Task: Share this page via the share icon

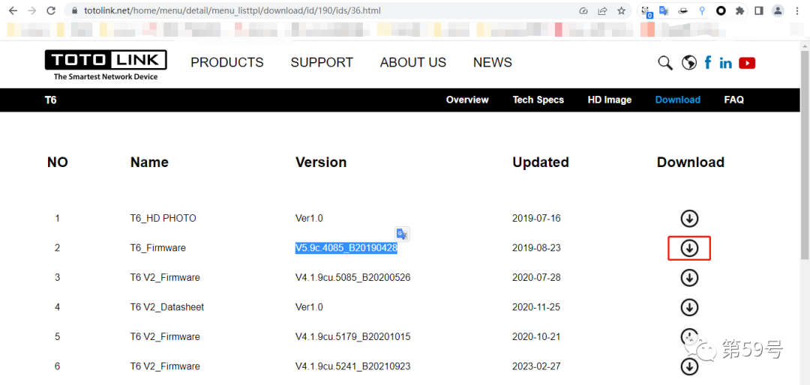Action: point(602,10)
